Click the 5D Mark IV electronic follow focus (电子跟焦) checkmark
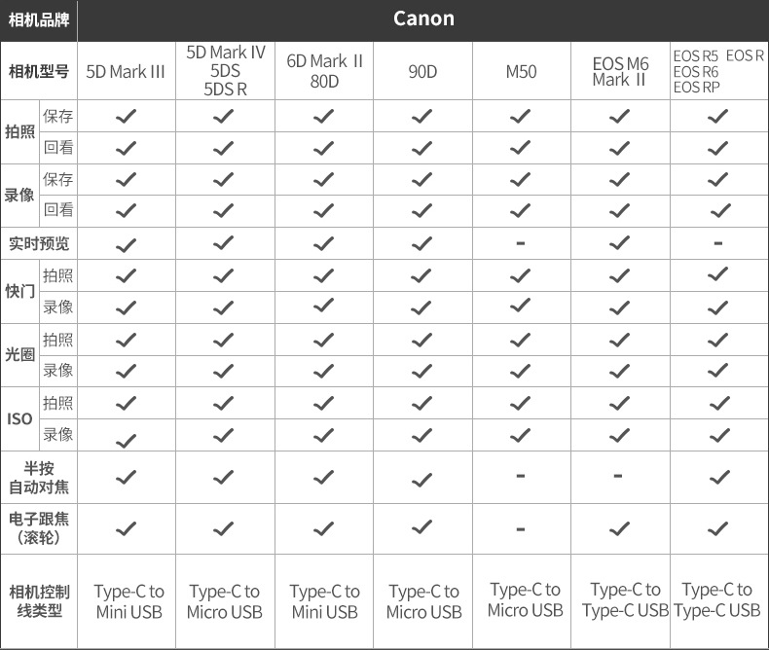This screenshot has height=650, width=769. (224, 528)
